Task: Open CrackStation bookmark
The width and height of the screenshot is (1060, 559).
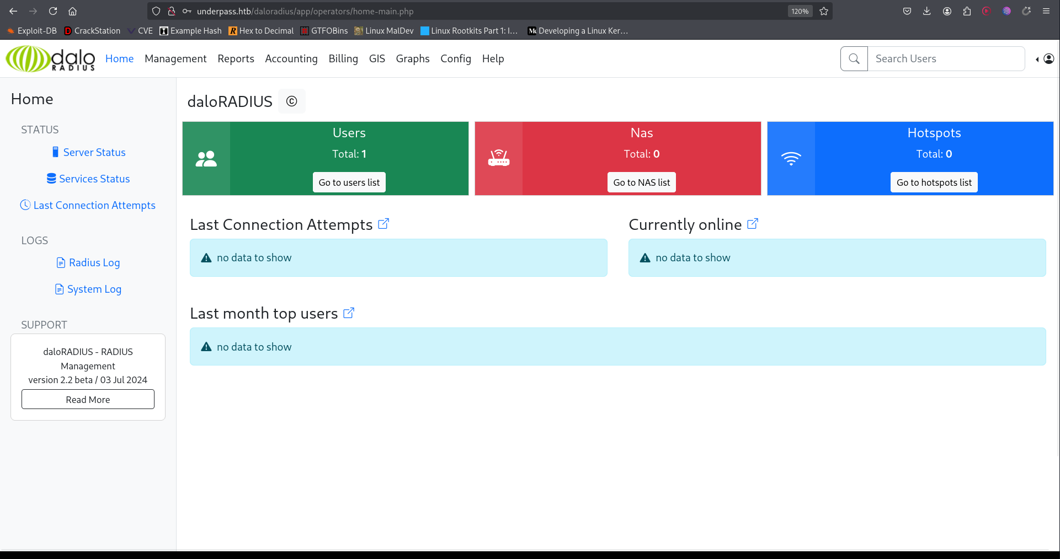Action: click(92, 31)
